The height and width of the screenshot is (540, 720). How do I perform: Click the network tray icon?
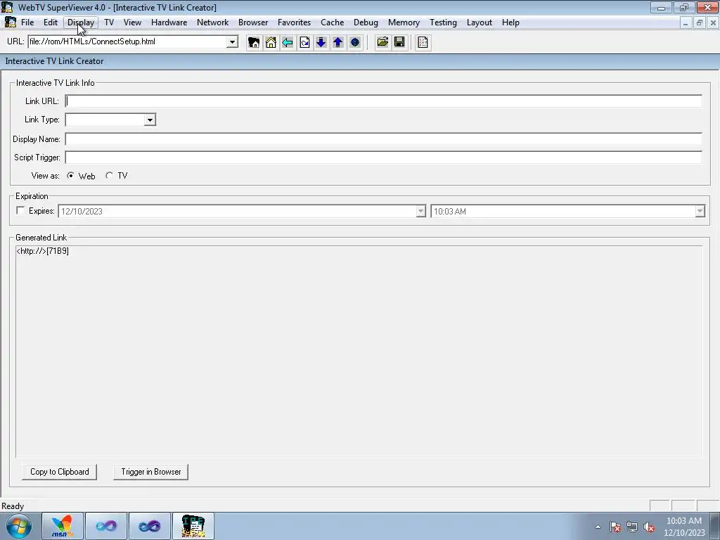point(632,527)
